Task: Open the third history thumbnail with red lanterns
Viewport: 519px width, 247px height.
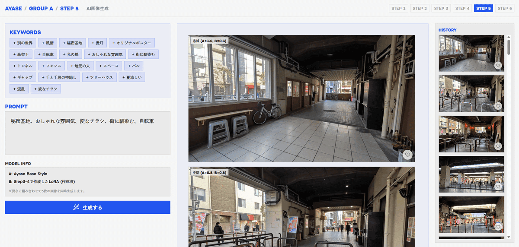Action: coord(471,134)
